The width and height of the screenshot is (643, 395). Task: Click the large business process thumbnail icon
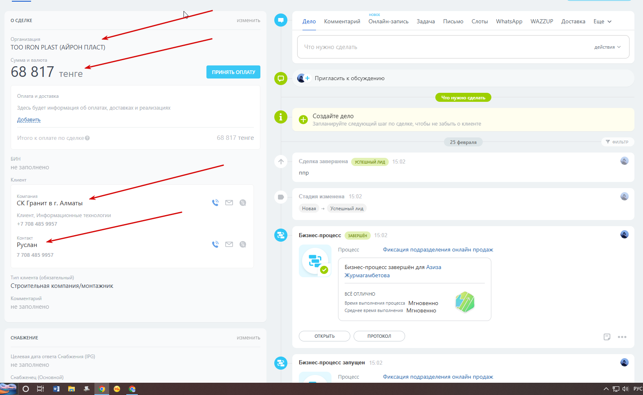coord(315,261)
